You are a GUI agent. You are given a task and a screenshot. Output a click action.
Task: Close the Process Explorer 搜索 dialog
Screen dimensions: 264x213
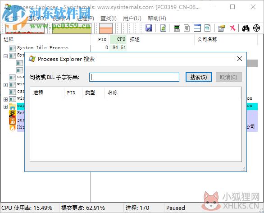(x=240, y=59)
